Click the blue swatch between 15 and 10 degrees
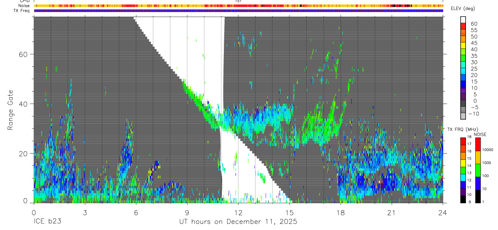Viewport: 498px width, 230px height. (x=464, y=84)
